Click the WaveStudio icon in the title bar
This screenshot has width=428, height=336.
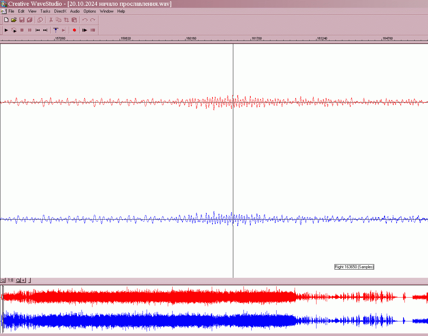pos(4,4)
